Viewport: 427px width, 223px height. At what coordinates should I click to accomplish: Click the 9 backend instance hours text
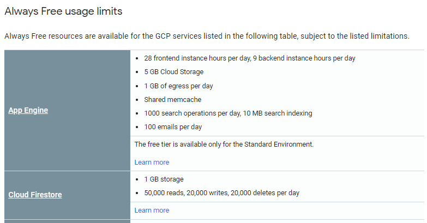tap(304, 58)
